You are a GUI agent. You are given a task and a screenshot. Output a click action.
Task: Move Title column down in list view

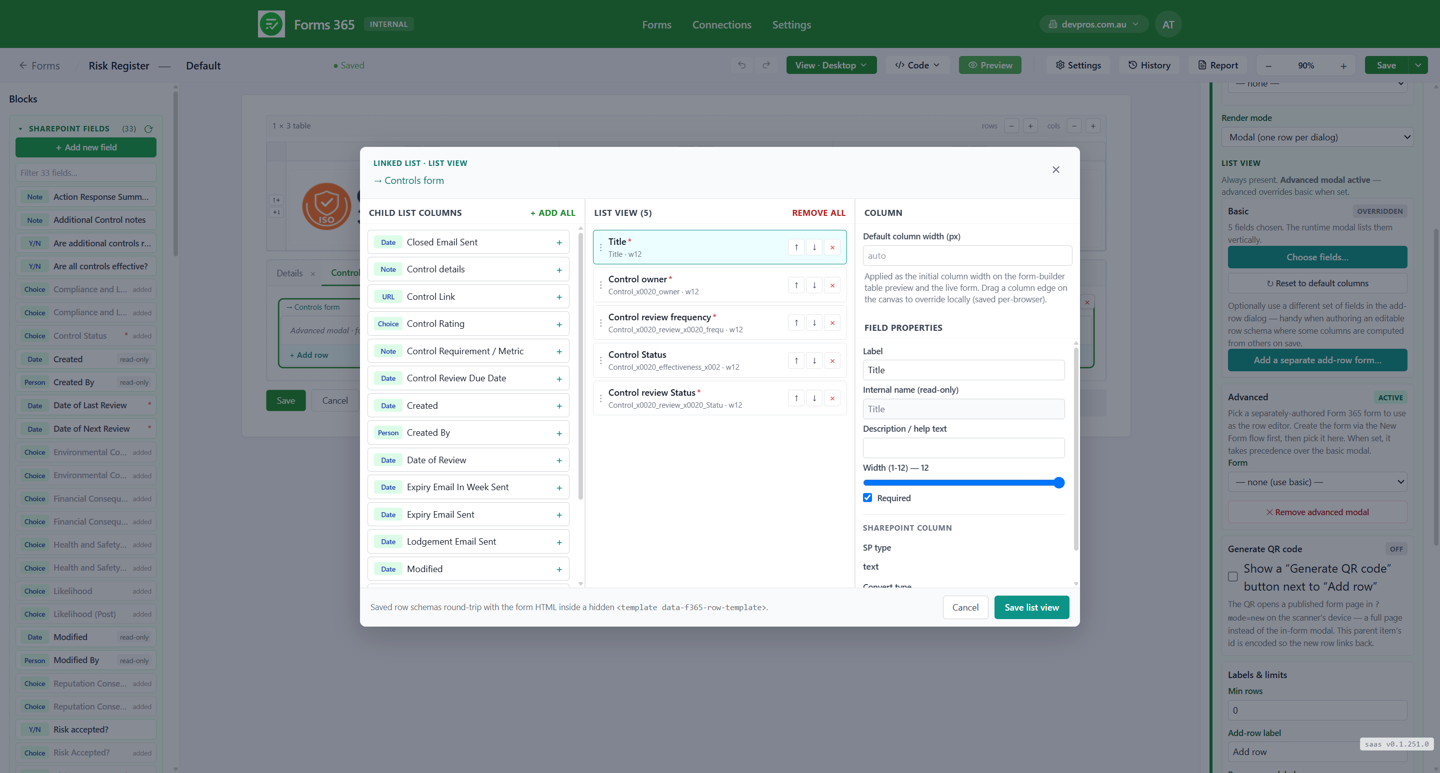point(814,247)
